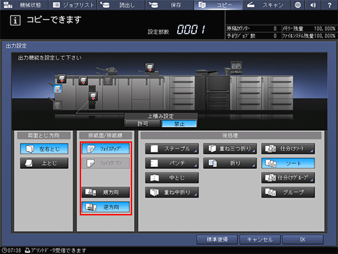Image resolution: width=338 pixels, height=254 pixels.
Task: Select the top-left finisher output tray icon
Action: (61, 79)
